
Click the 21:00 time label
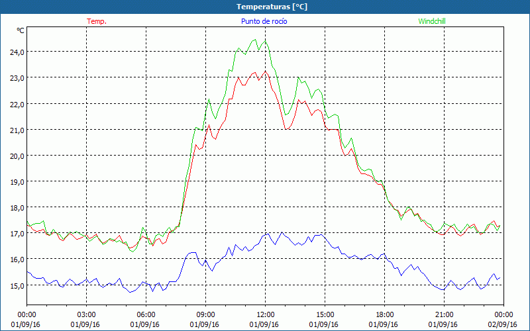click(x=444, y=314)
